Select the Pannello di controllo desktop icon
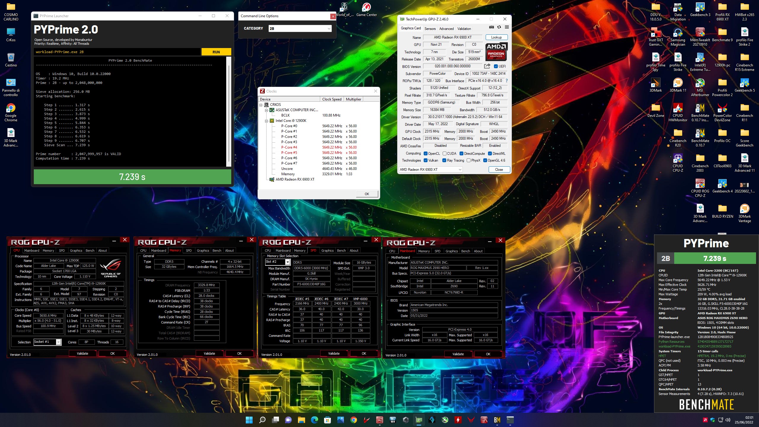The height and width of the screenshot is (427, 759). tap(11, 87)
